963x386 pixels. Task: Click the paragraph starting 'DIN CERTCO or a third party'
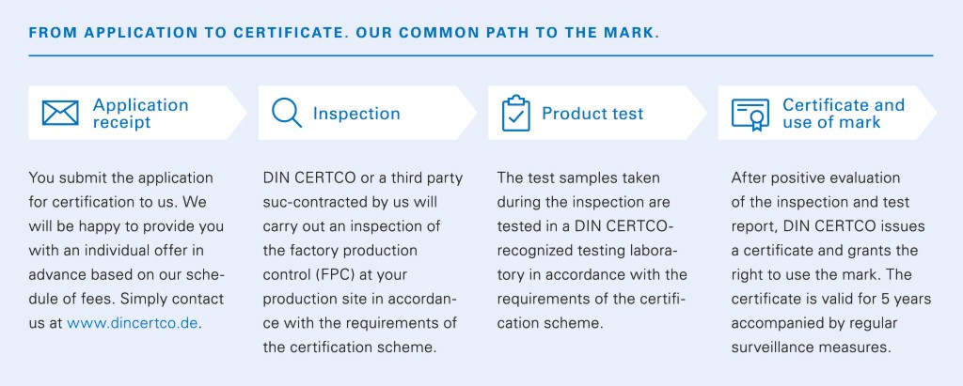363,263
